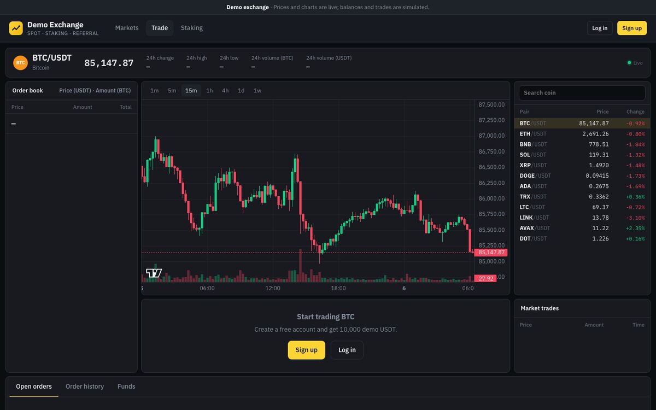Click the 85,147.87 price tag on chart axis
Viewport: 656px width, 410px height.
point(491,253)
